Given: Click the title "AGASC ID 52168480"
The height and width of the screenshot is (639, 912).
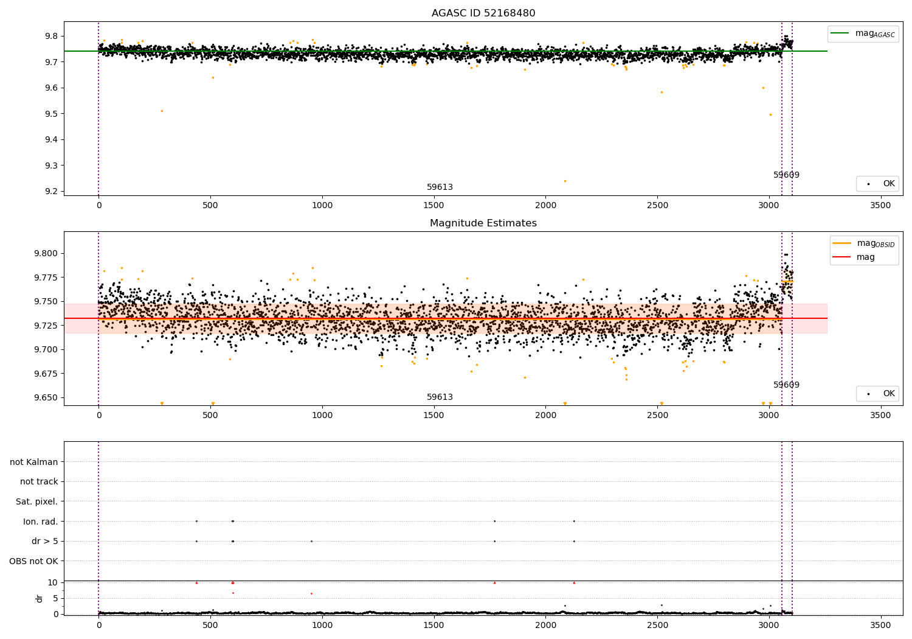Looking at the screenshot, I should pos(483,13).
